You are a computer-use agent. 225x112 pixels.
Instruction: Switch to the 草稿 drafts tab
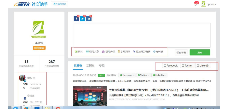coord(102,66)
